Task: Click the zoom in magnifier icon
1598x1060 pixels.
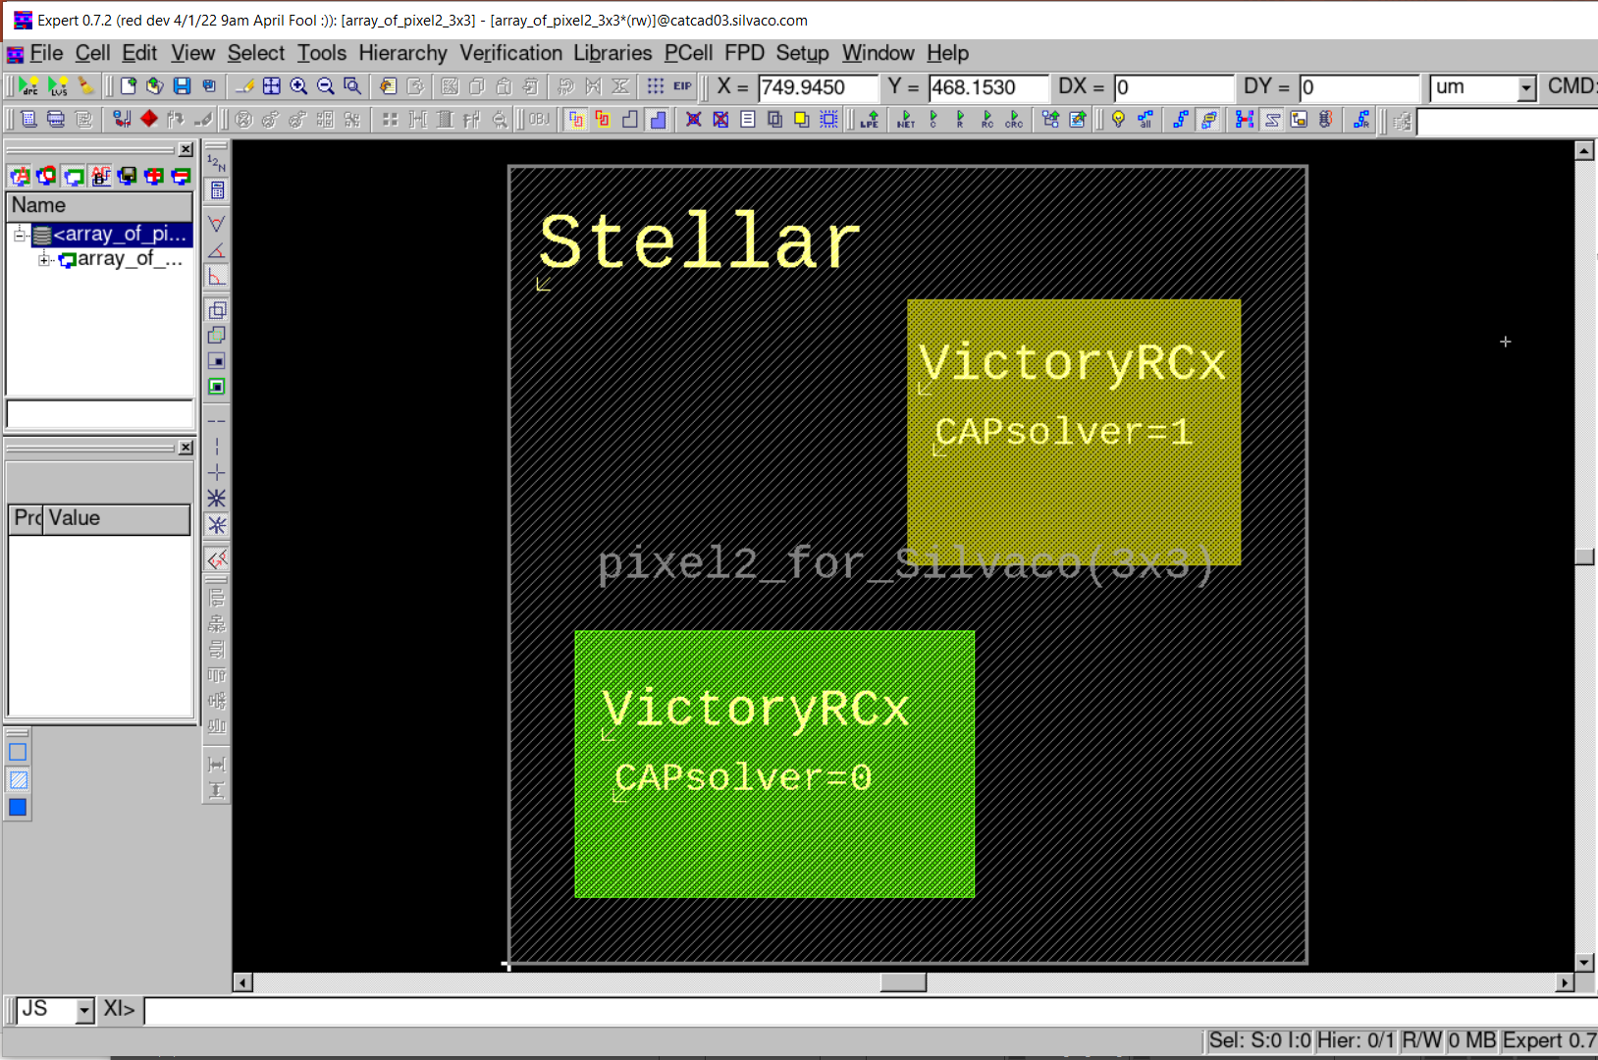Action: (x=298, y=86)
